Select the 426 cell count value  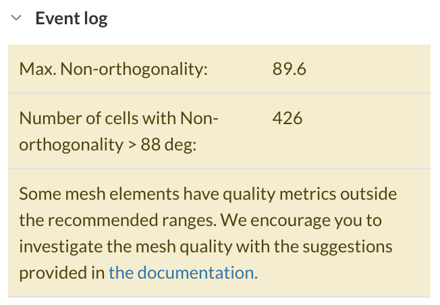click(287, 119)
